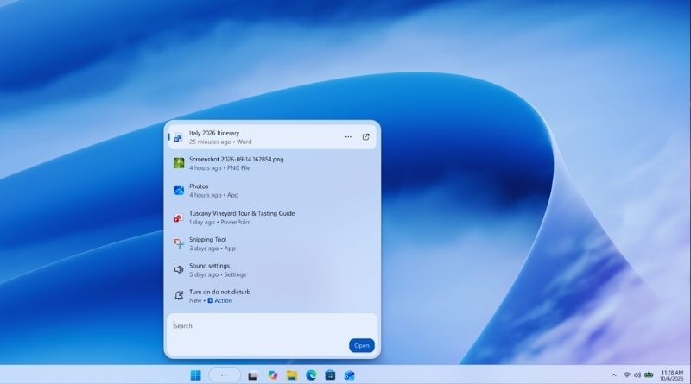Click the blue Open button
The height and width of the screenshot is (384, 691).
click(x=362, y=346)
